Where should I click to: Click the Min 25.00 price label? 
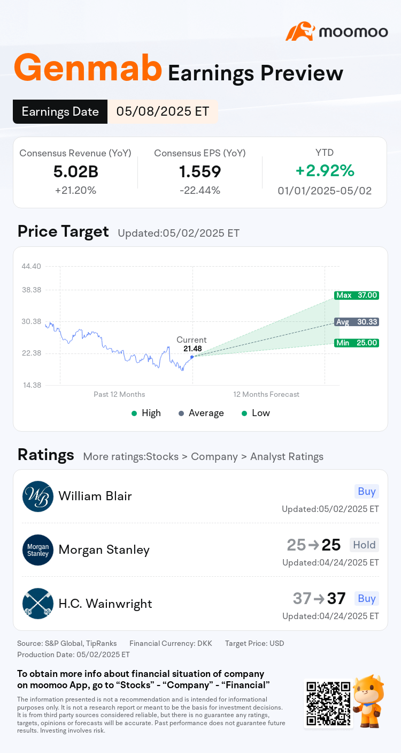357,343
